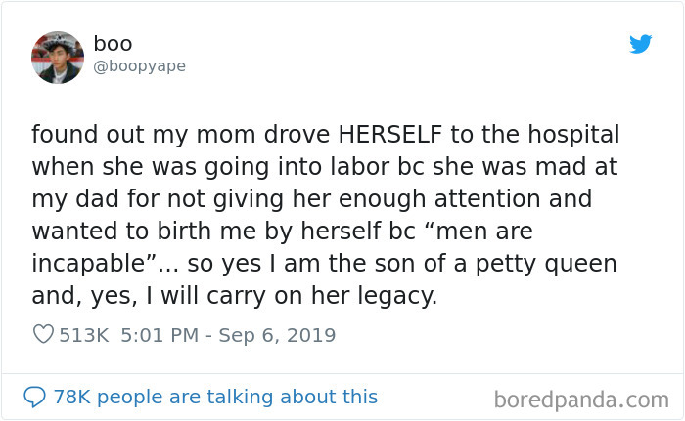Click the Twitter bird logo
The height and width of the screenshot is (421, 685).
tap(640, 44)
